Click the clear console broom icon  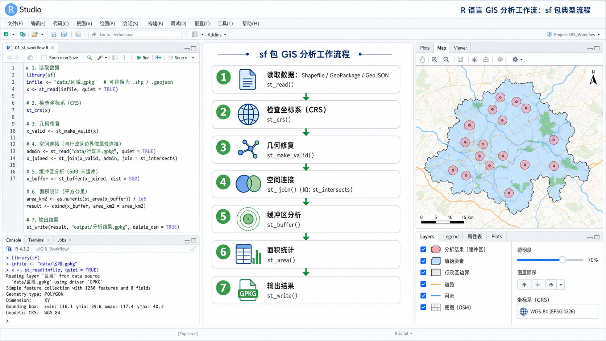coord(193,249)
